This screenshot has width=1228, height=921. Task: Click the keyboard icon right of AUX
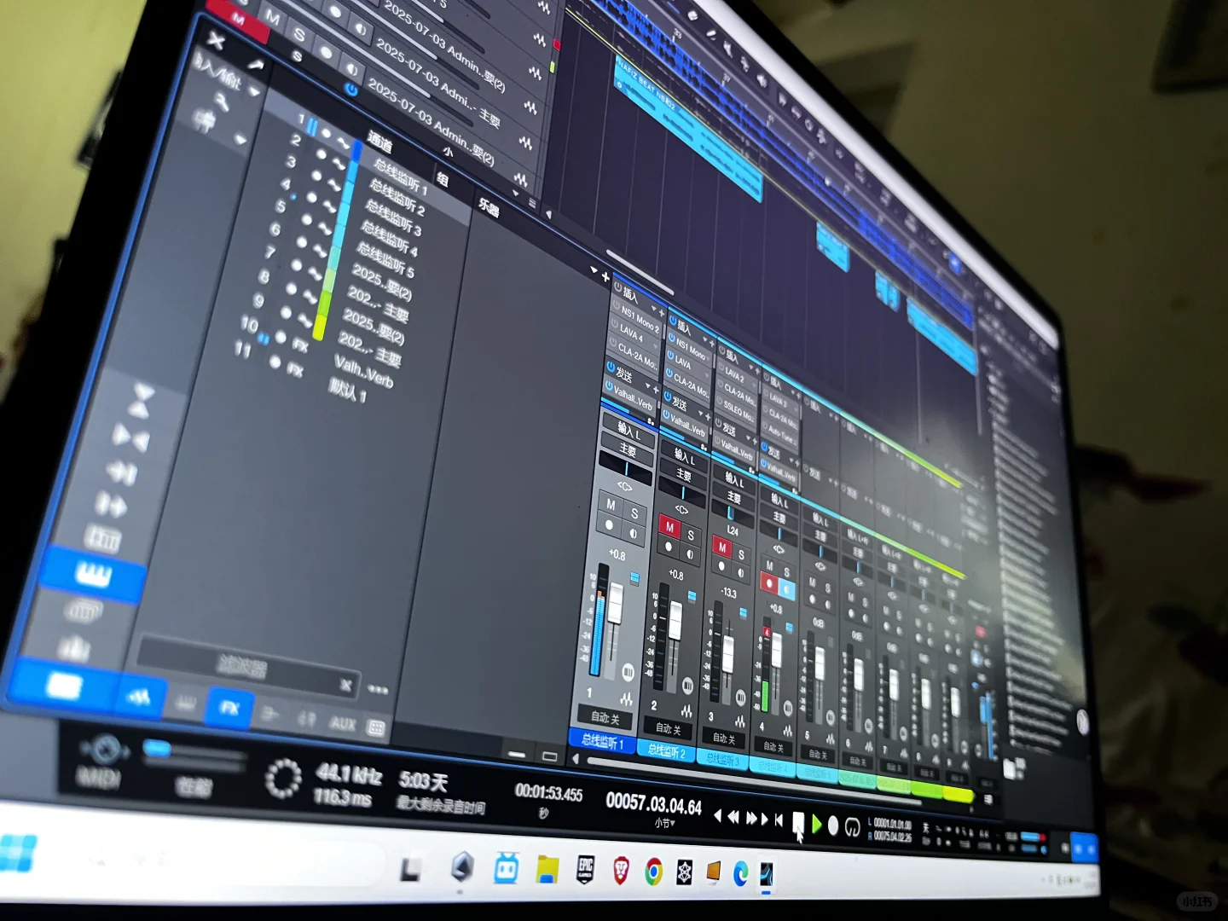(x=375, y=727)
